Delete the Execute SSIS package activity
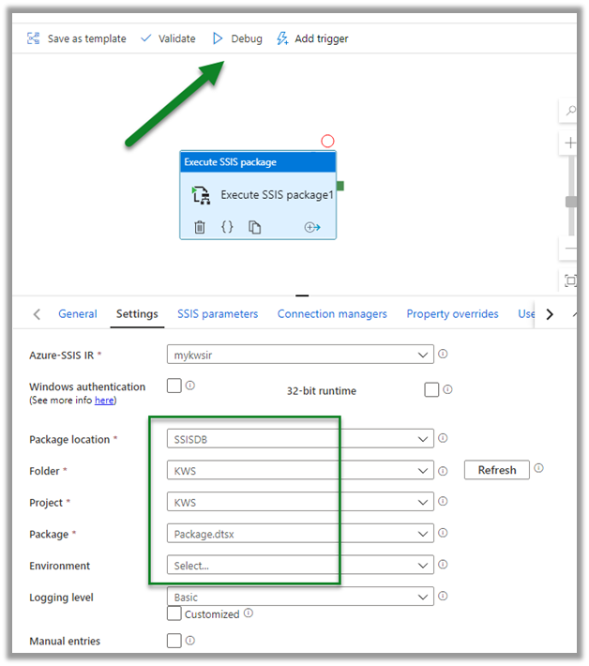 pos(200,227)
